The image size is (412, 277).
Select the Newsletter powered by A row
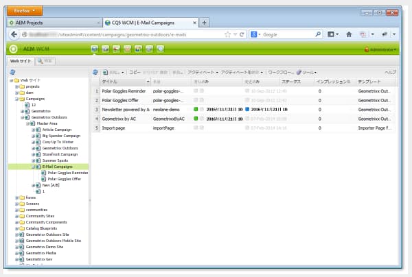click(243, 110)
